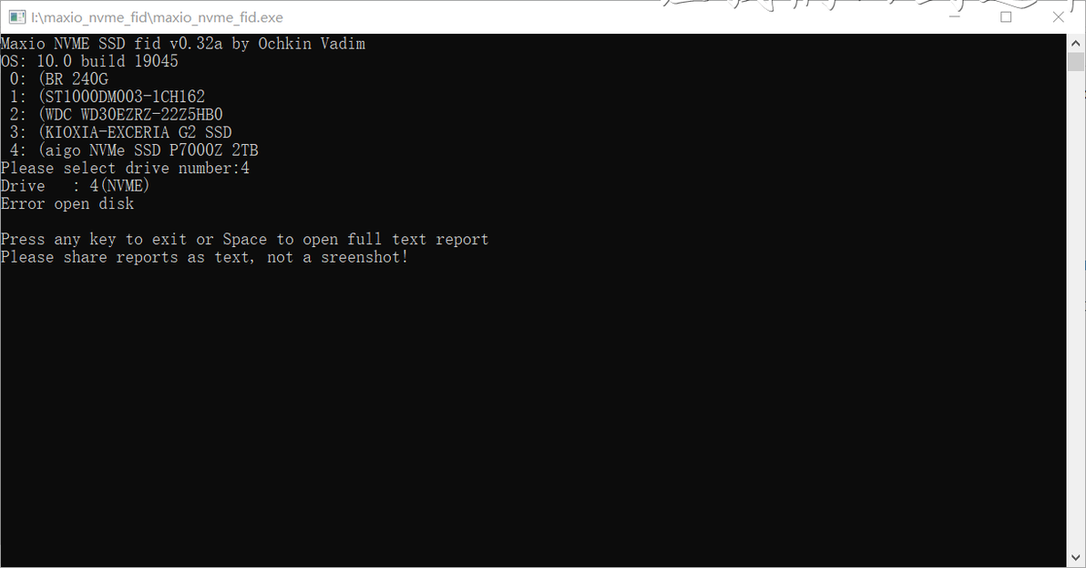Screen dimensions: 1086x568
Task: Open the console window system menu icon
Action: tap(17, 17)
